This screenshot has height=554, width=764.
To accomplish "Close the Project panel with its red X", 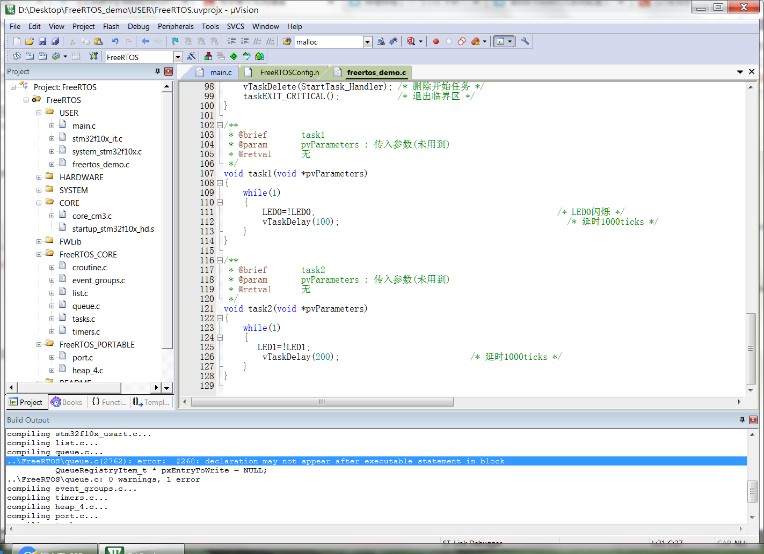I will [169, 71].
